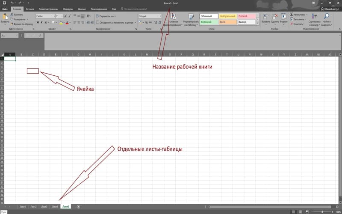Open the Заполнить fill menu
Viewport: 342px width, 214px height.
298,19
